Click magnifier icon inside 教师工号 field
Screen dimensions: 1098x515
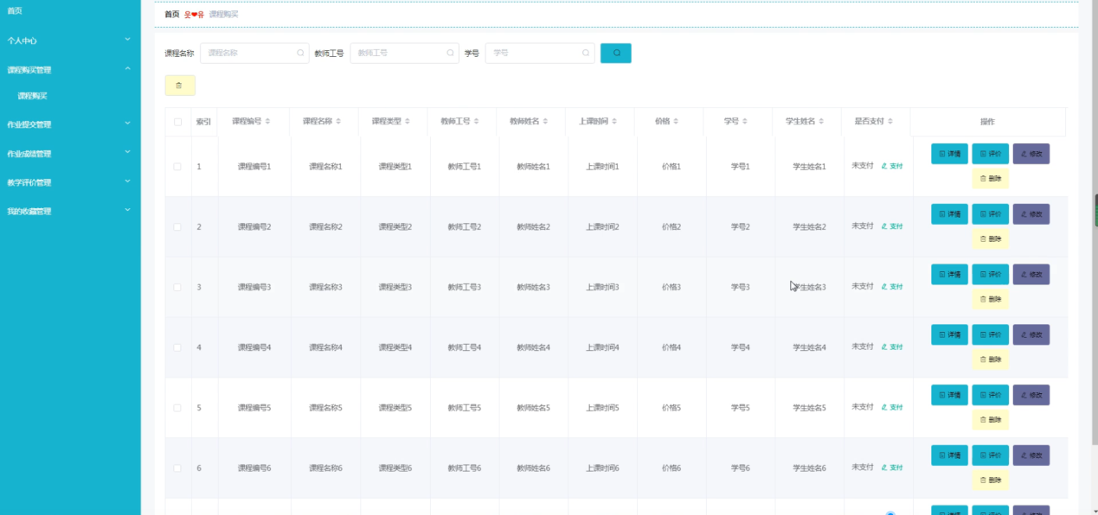pyautogui.click(x=451, y=53)
